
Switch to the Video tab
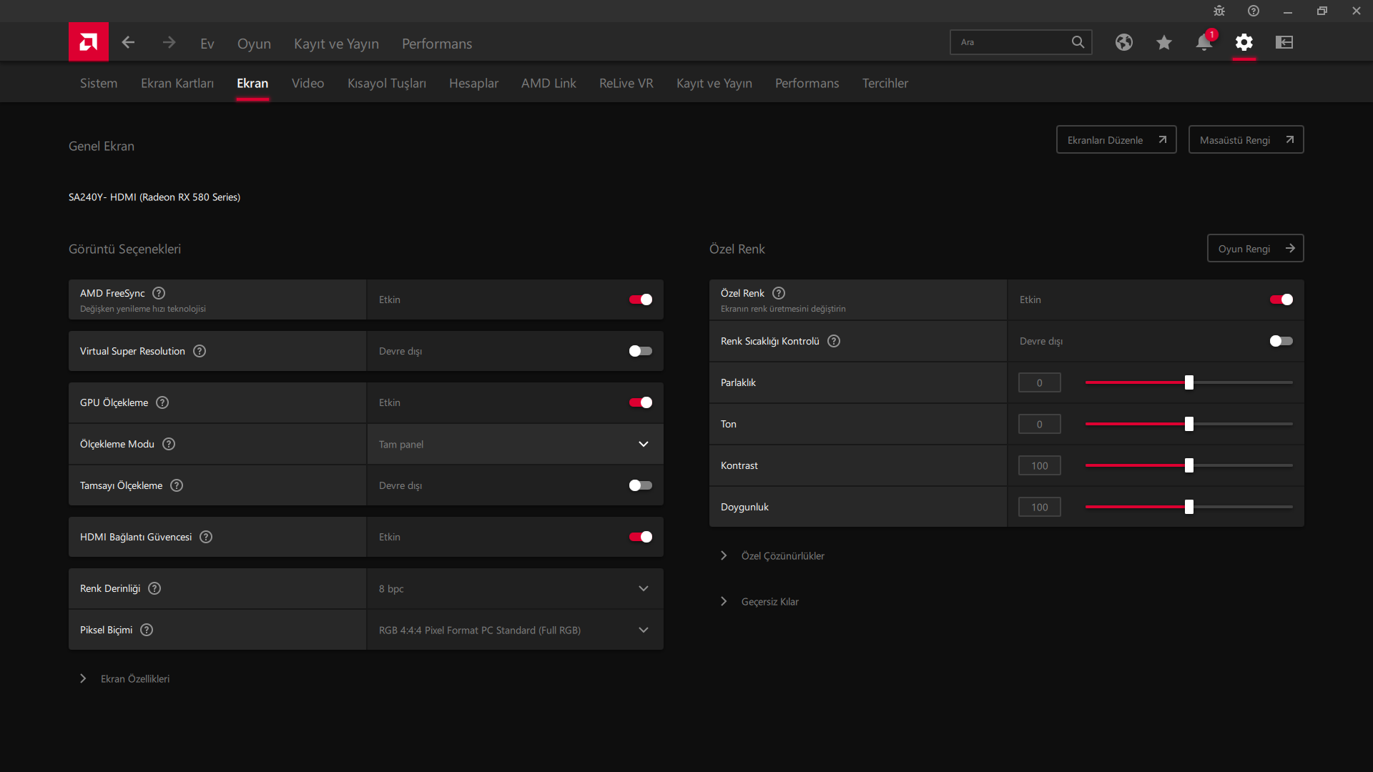pos(307,83)
